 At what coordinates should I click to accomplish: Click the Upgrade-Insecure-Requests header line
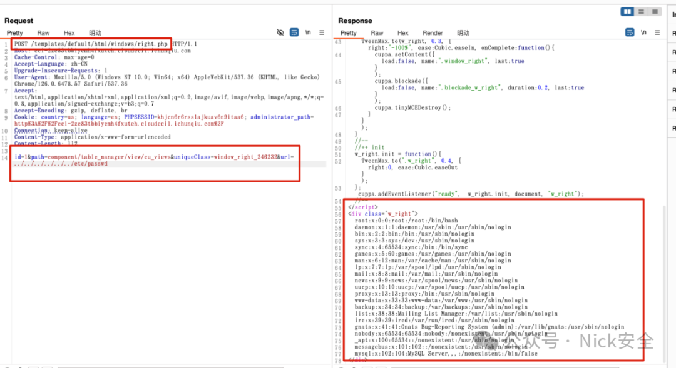coord(60,71)
